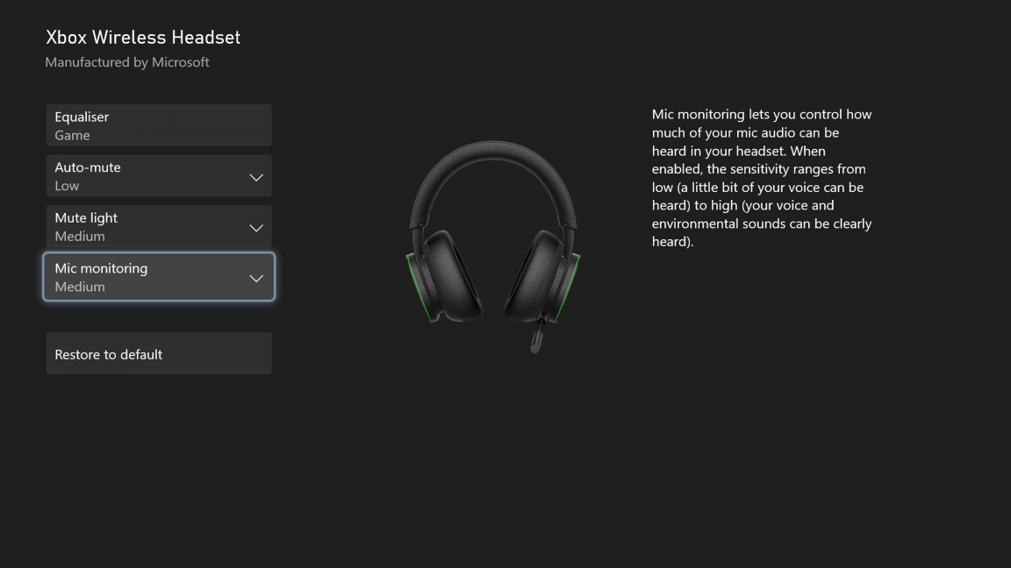This screenshot has width=1011, height=568.
Task: Click the Xbox Wireless Headset title
Action: coord(142,37)
